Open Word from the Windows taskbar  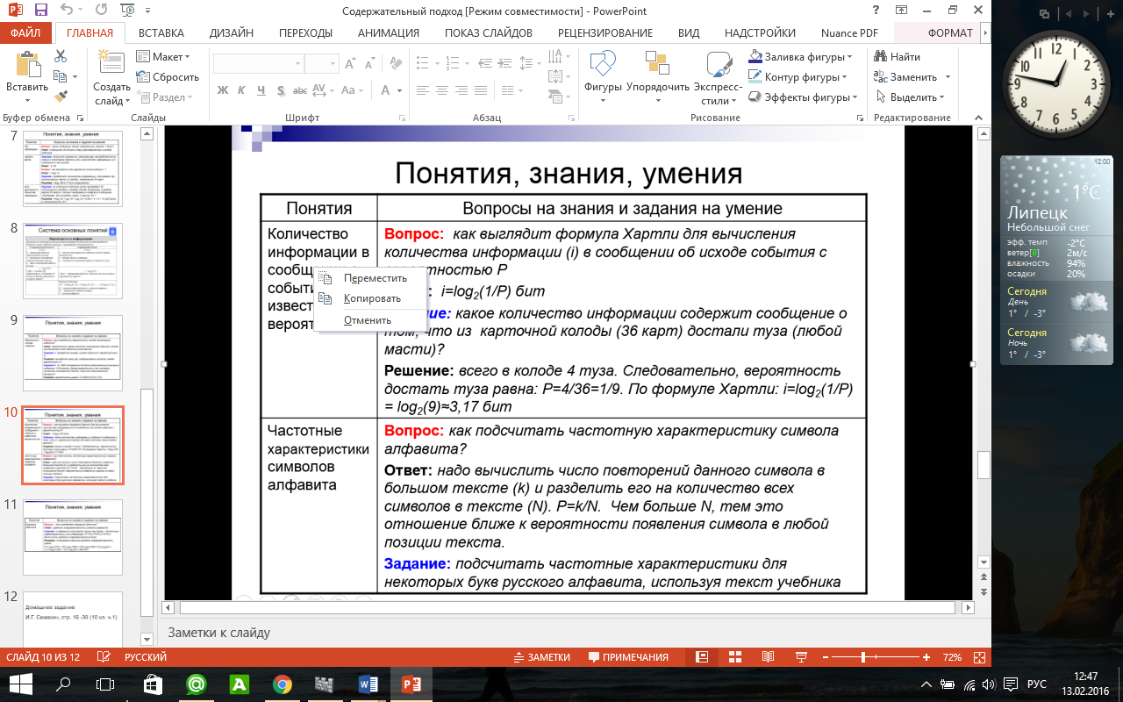tap(368, 684)
